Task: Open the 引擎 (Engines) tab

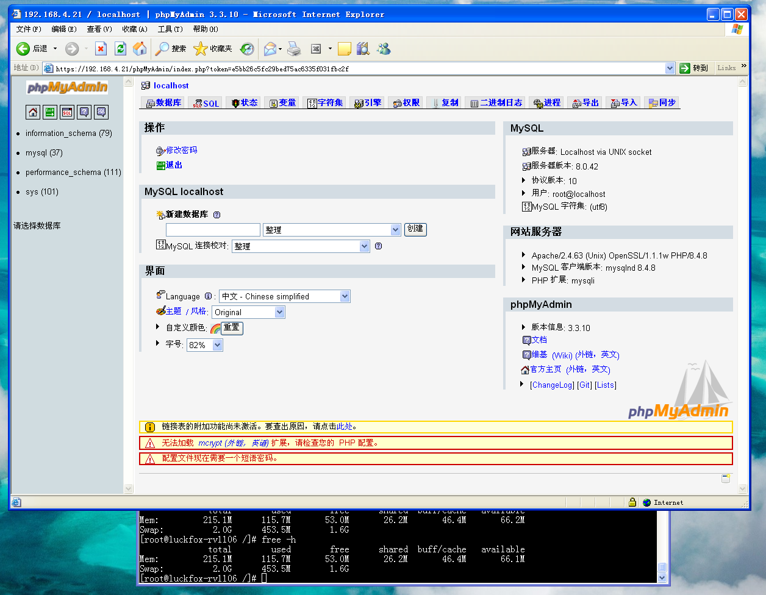Action: pos(368,103)
